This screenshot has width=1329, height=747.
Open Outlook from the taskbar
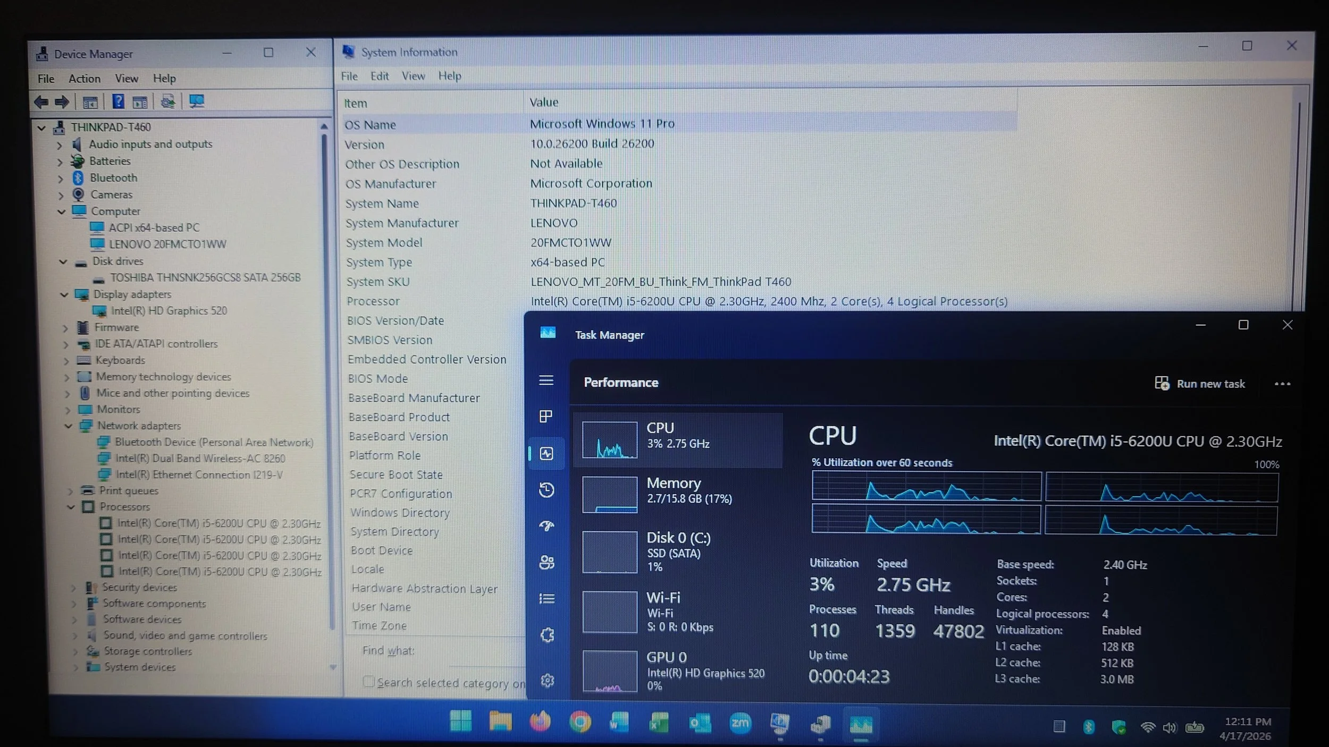pos(700,724)
